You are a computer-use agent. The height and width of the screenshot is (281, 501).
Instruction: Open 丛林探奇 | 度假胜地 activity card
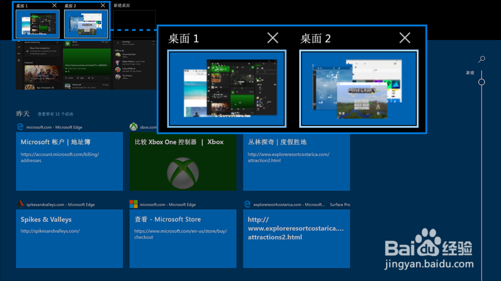click(x=297, y=162)
